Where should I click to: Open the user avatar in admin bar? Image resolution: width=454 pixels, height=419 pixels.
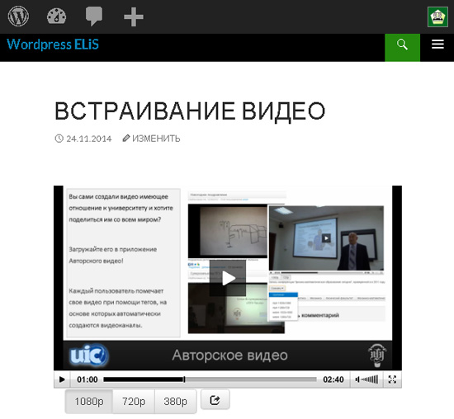click(x=437, y=17)
